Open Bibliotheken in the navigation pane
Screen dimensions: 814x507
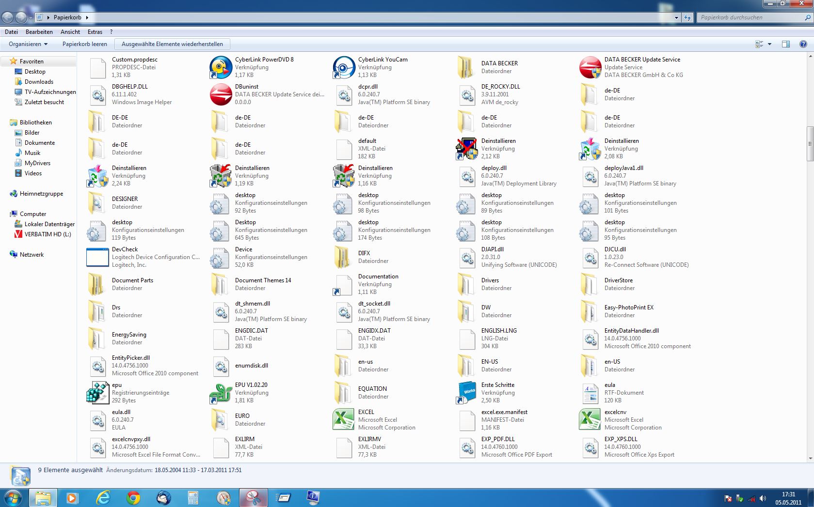[x=35, y=123]
